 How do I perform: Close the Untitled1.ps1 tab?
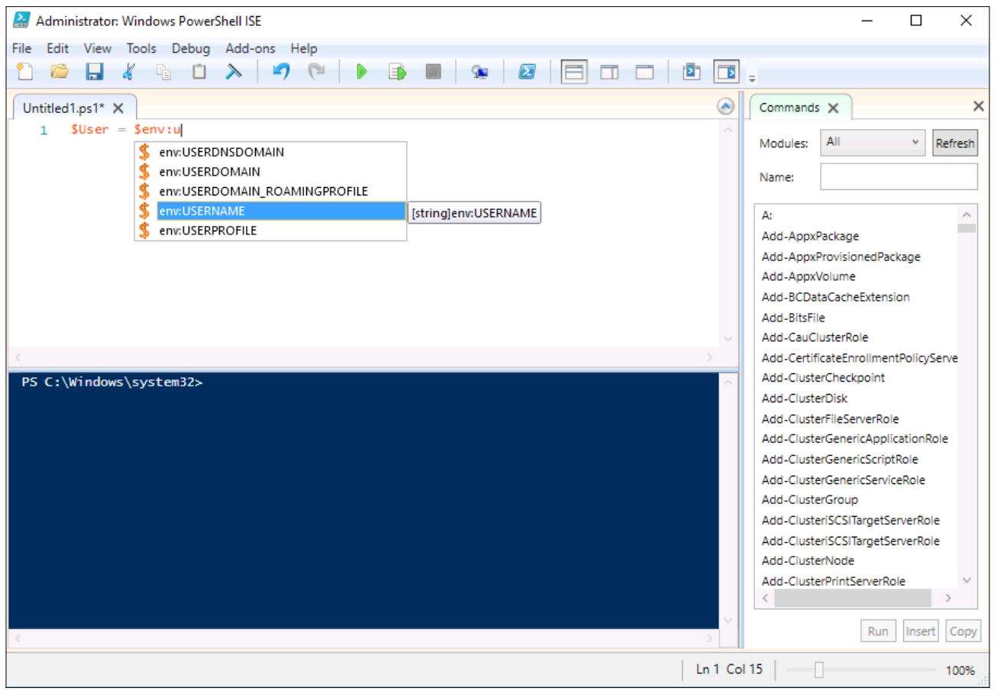point(118,108)
